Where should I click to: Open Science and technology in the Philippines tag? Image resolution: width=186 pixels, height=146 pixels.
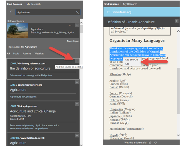pos(31,75)
